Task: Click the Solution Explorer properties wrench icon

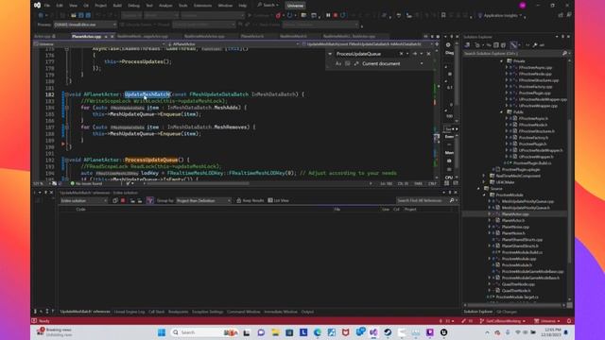Action: click(x=535, y=45)
